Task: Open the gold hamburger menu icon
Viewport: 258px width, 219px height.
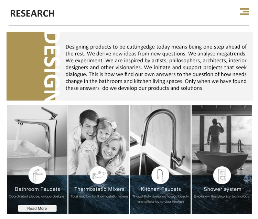Action: 244,11
